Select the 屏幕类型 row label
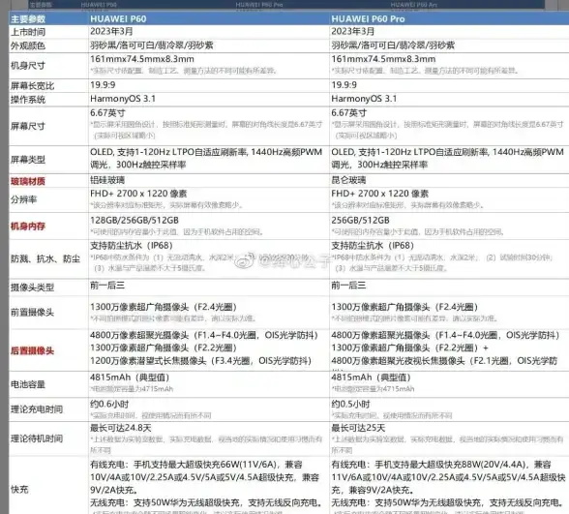The height and width of the screenshot is (514, 569). point(28,160)
